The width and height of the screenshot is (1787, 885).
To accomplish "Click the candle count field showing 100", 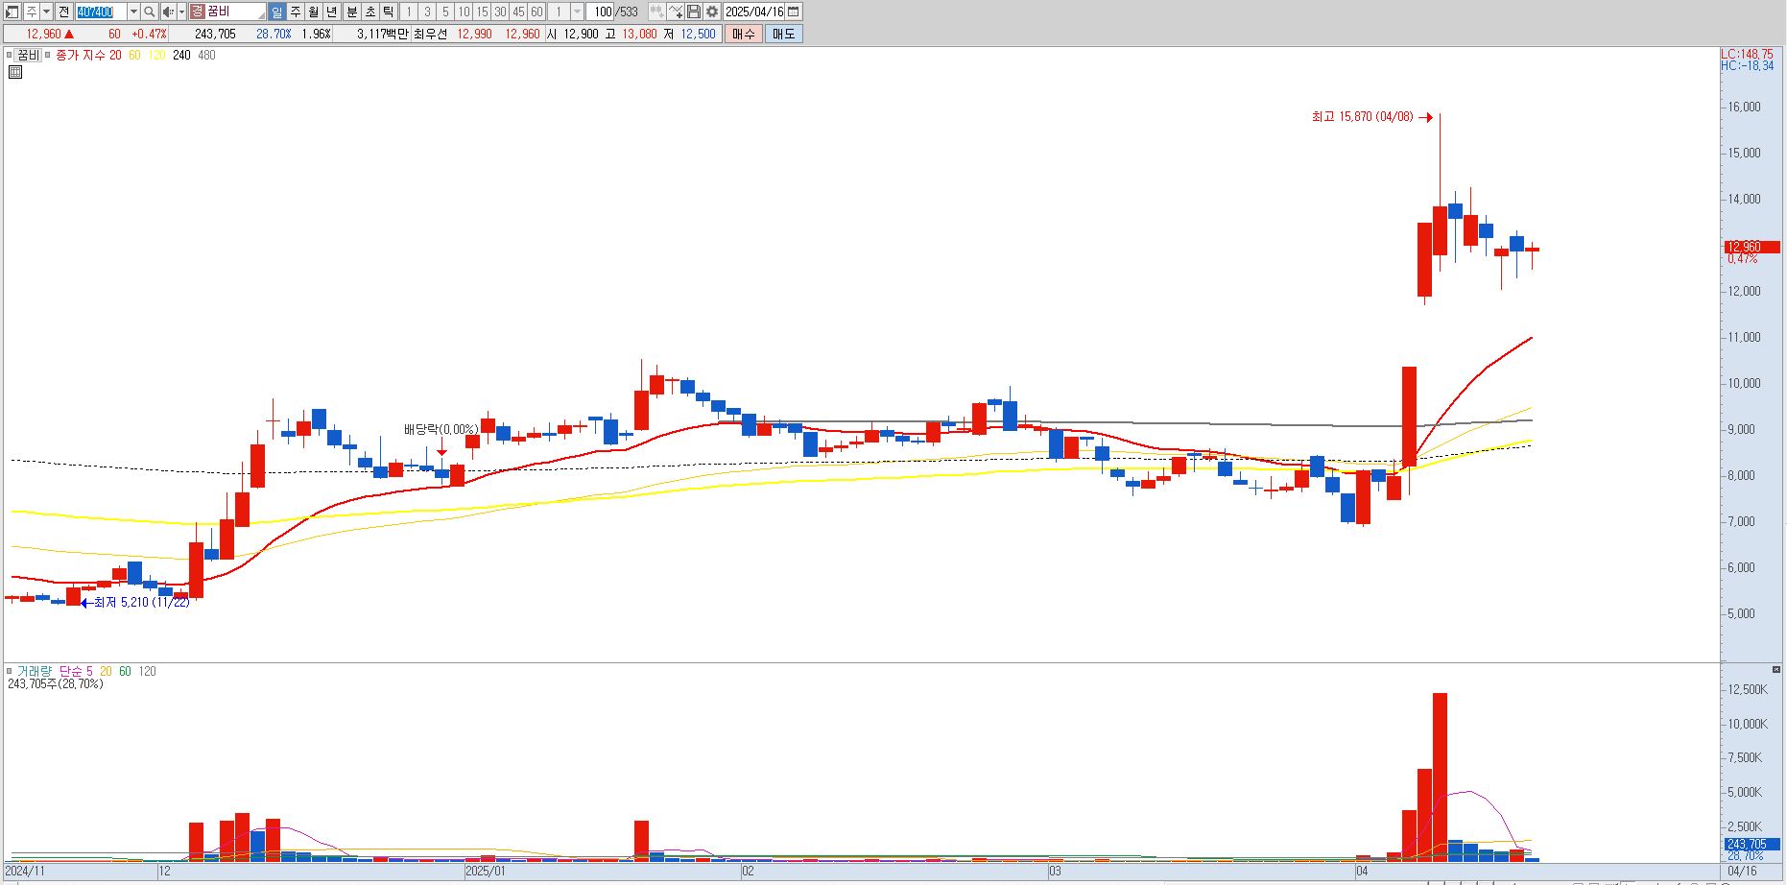I will (x=601, y=12).
